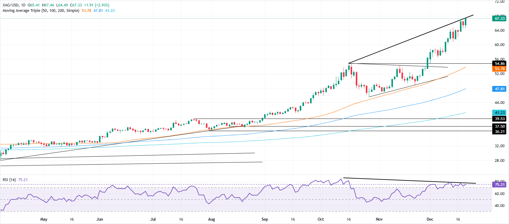Screen dimensions: 509x224
Task: Click the orange 53.78 price axis tag
Action: (499, 69)
